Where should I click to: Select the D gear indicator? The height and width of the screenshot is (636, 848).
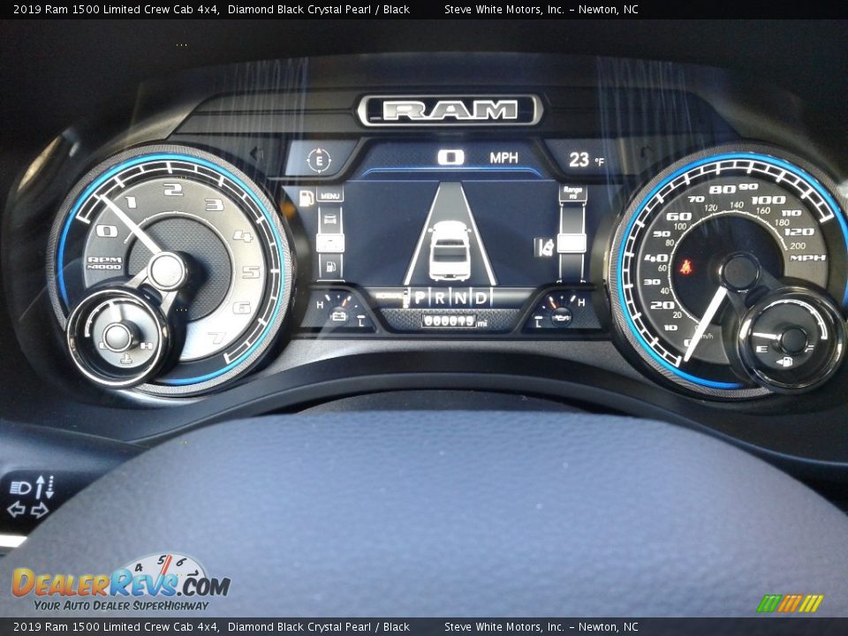click(x=481, y=298)
